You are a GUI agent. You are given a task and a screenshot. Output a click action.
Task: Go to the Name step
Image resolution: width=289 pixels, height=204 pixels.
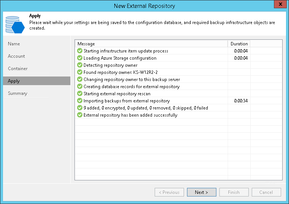14,44
